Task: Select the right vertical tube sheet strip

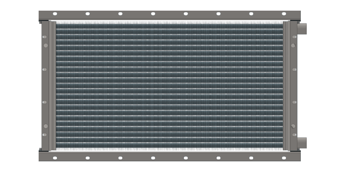Action: click(x=286, y=86)
